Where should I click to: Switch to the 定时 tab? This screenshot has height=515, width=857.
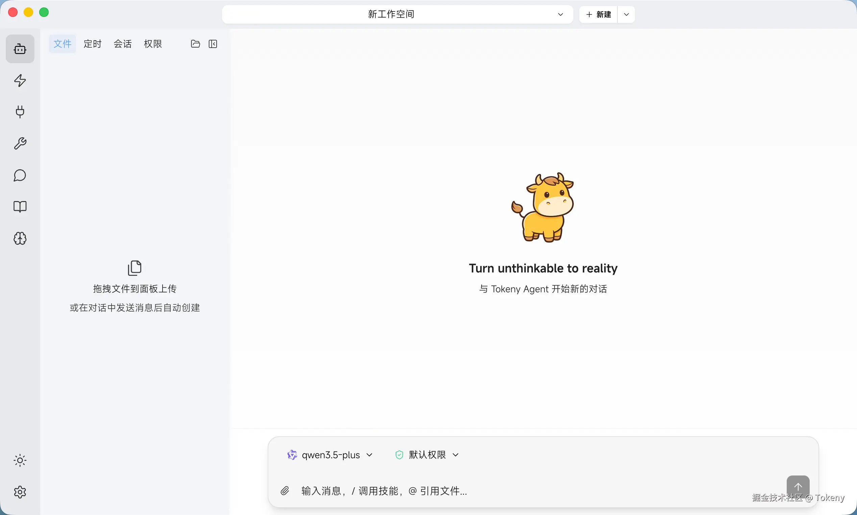click(x=92, y=44)
